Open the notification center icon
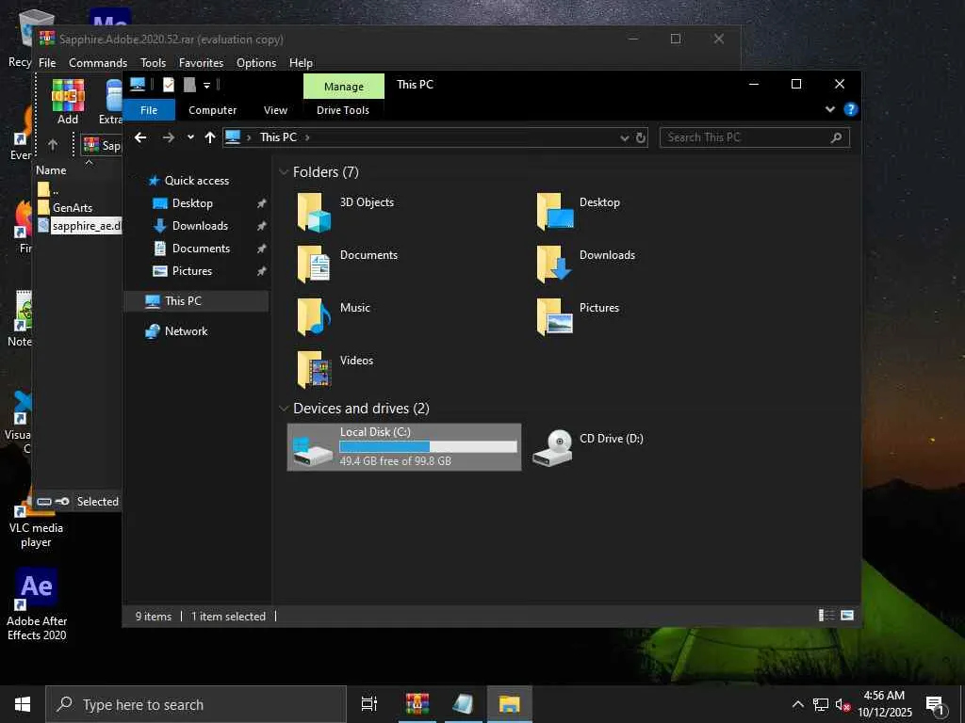This screenshot has width=965, height=723. pos(936,704)
